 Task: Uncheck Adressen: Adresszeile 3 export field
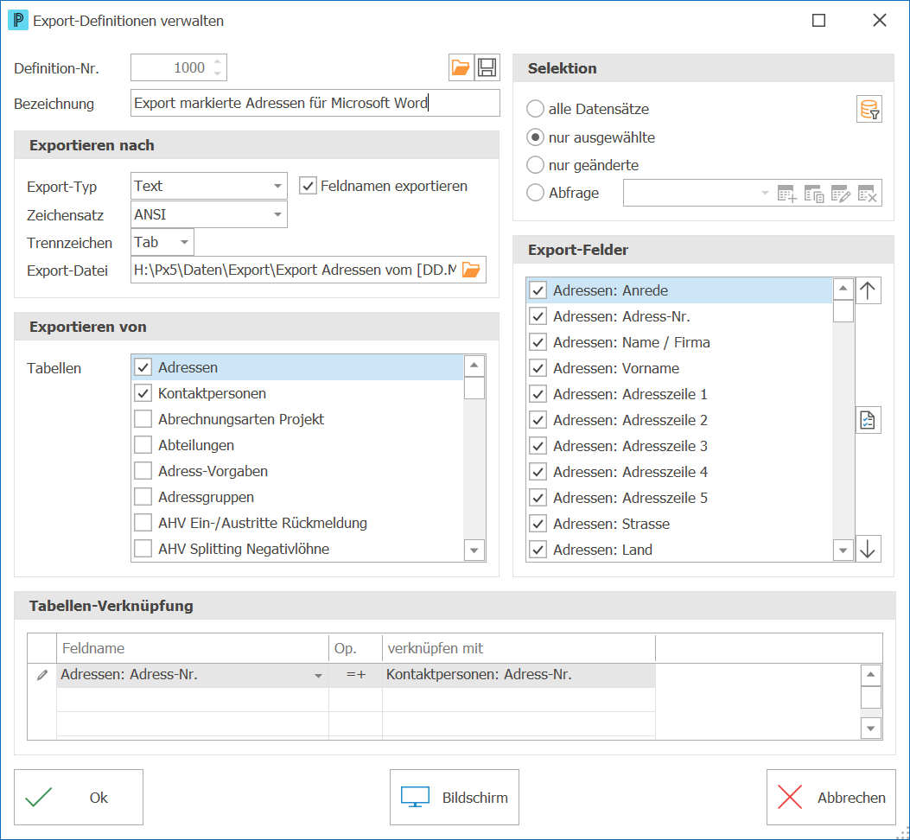[x=538, y=446]
